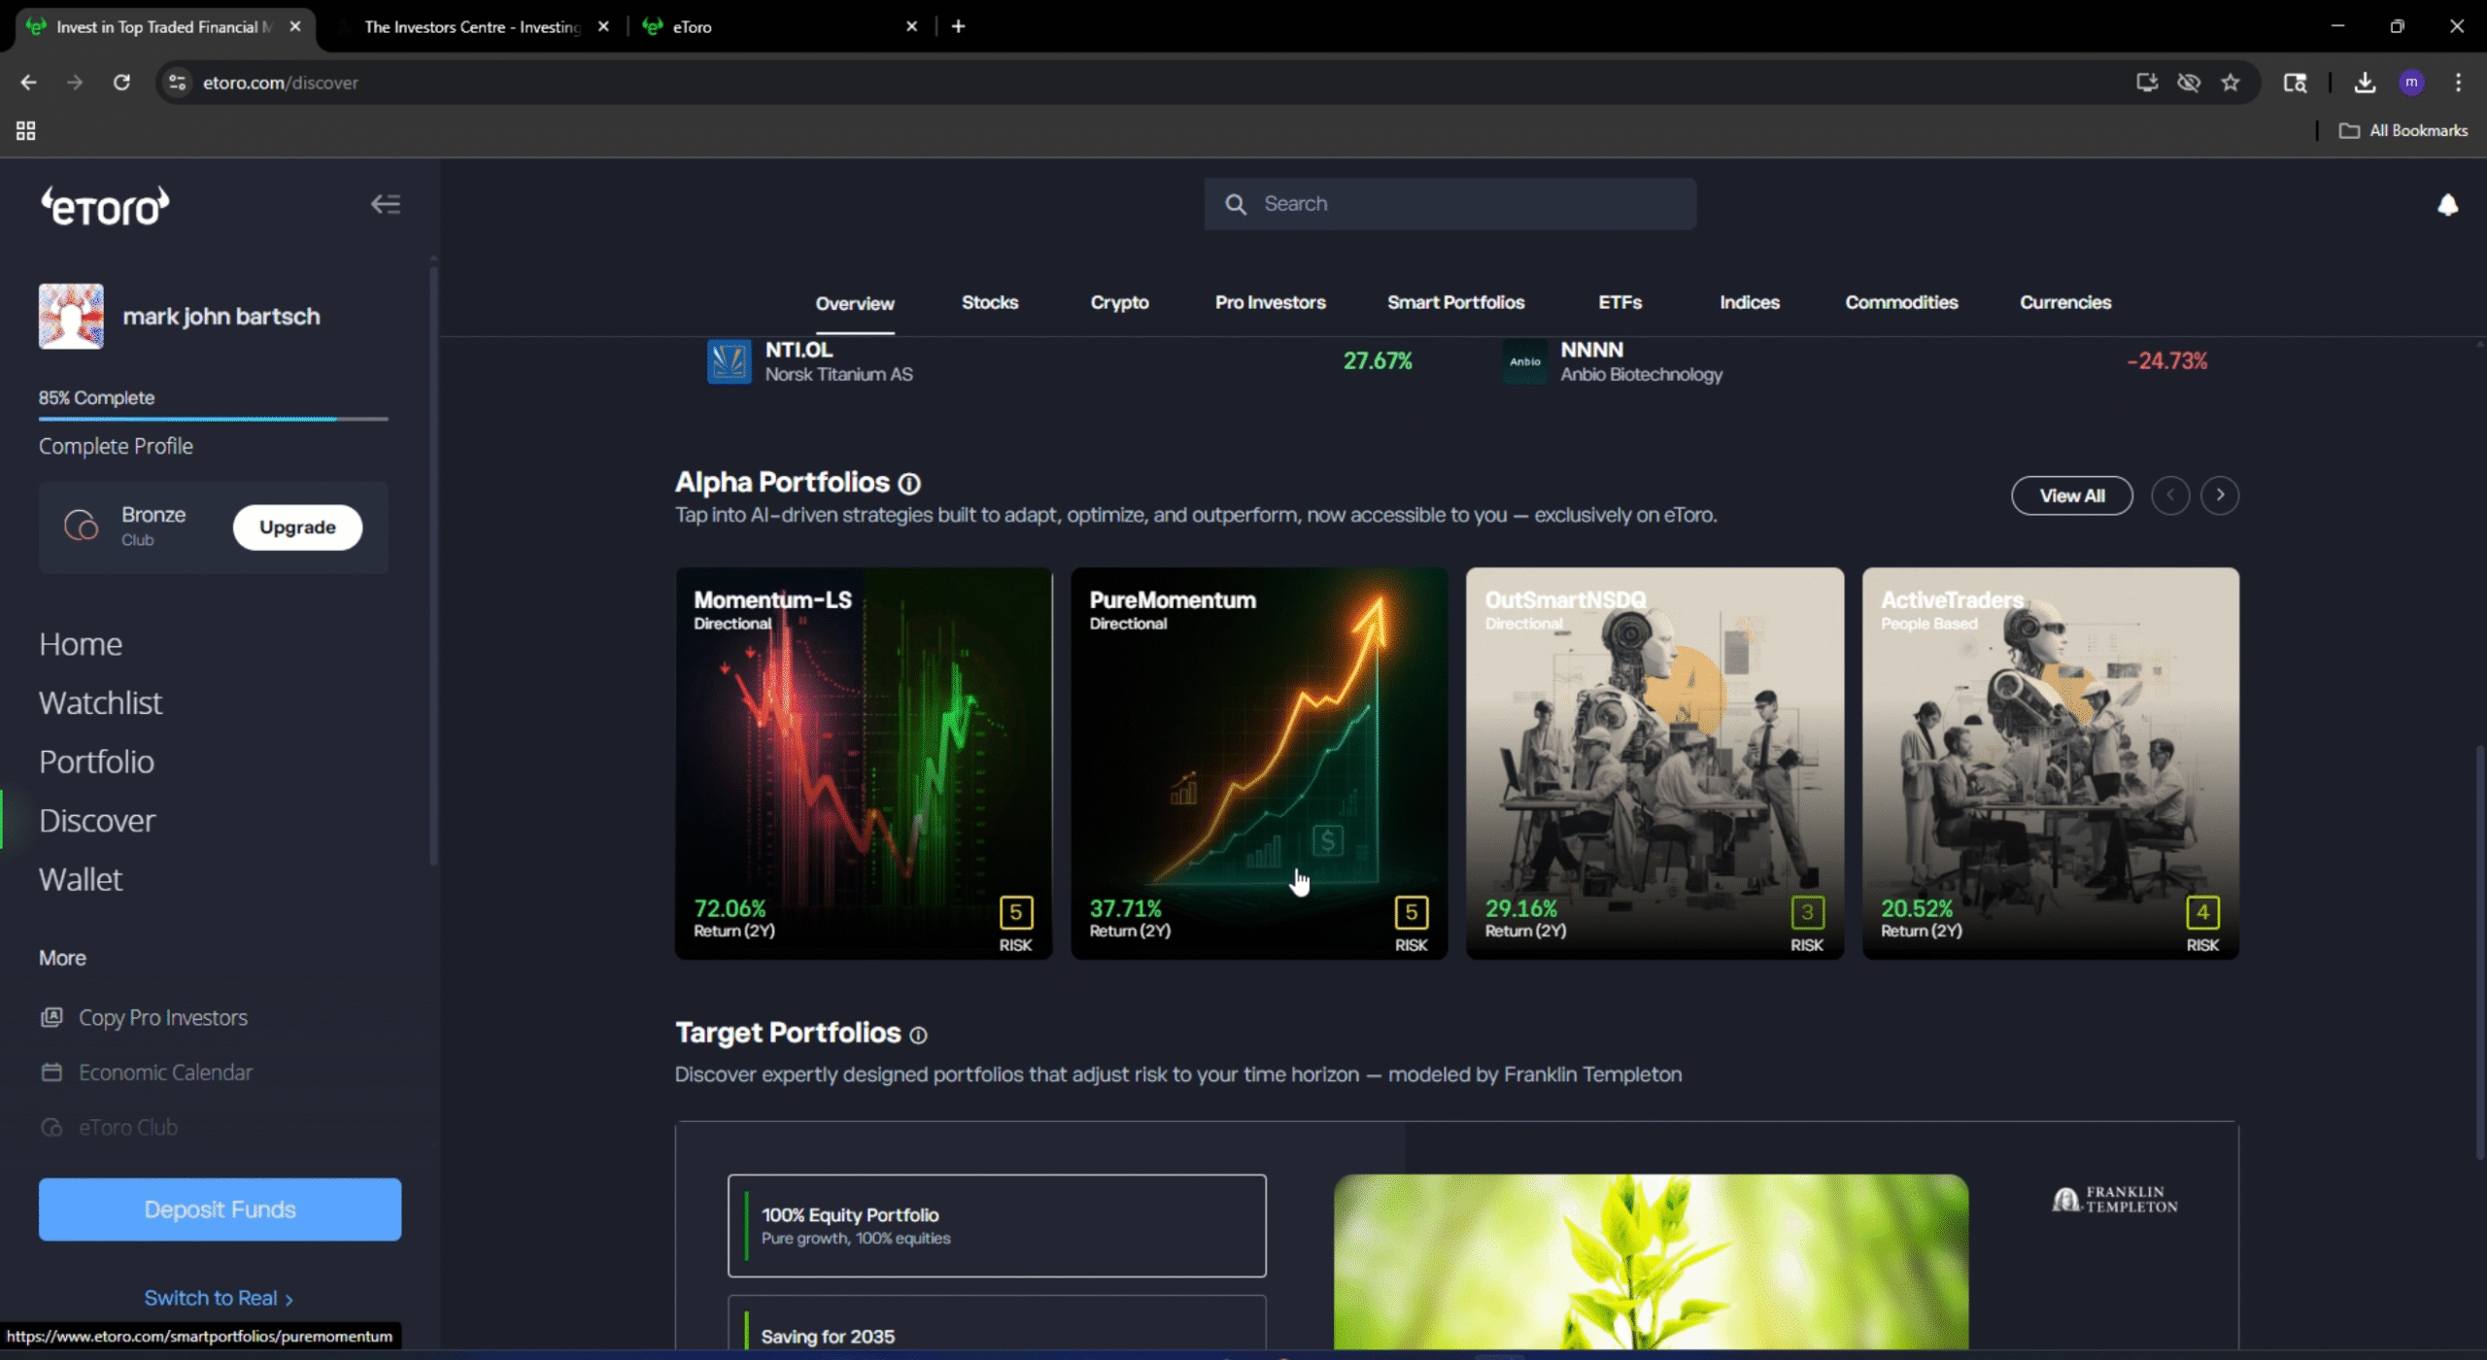Open the Commodities tab

pyautogui.click(x=1901, y=302)
